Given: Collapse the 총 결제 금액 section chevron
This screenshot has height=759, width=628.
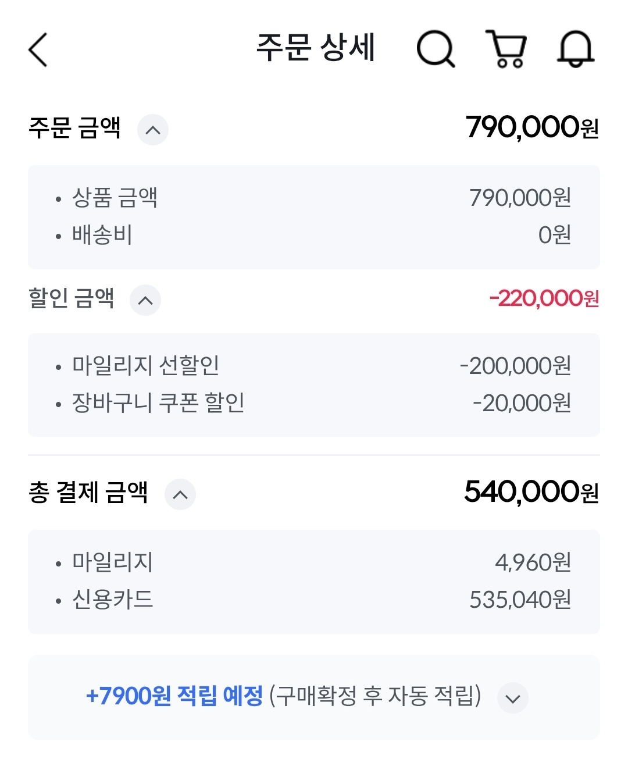Looking at the screenshot, I should pyautogui.click(x=180, y=494).
